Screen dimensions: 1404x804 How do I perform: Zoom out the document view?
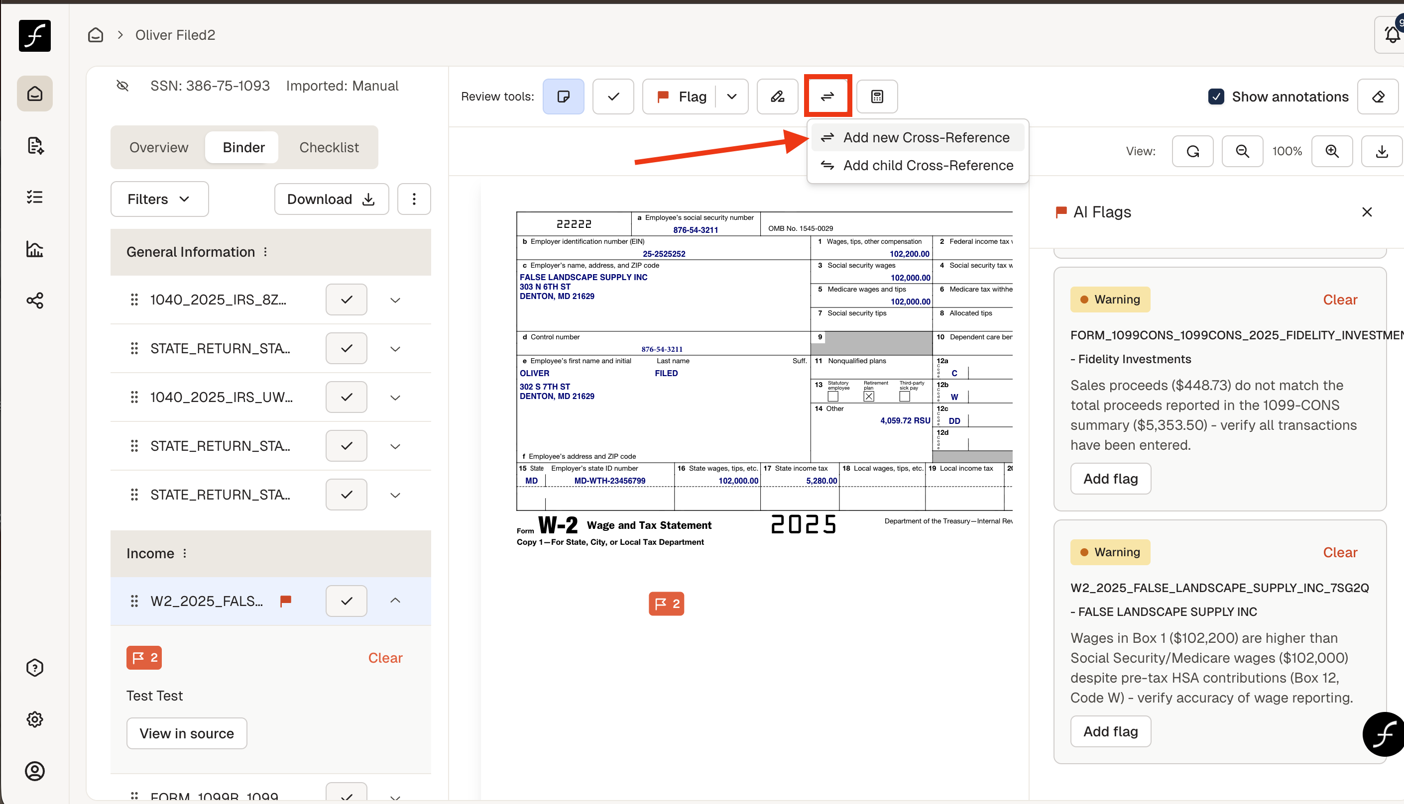coord(1242,151)
